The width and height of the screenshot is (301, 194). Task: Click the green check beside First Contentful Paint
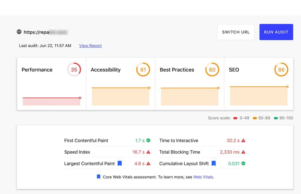148,140
